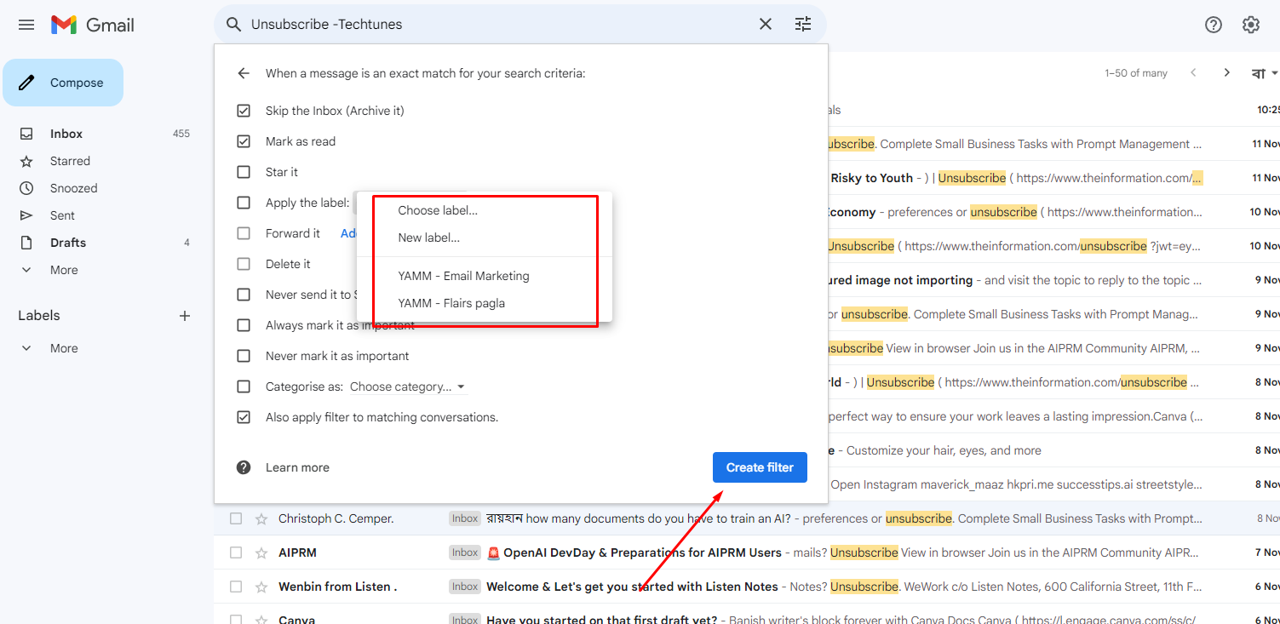Screen dimensions: 1280x624
Task: Open the Support help icon
Action: coord(1214,25)
